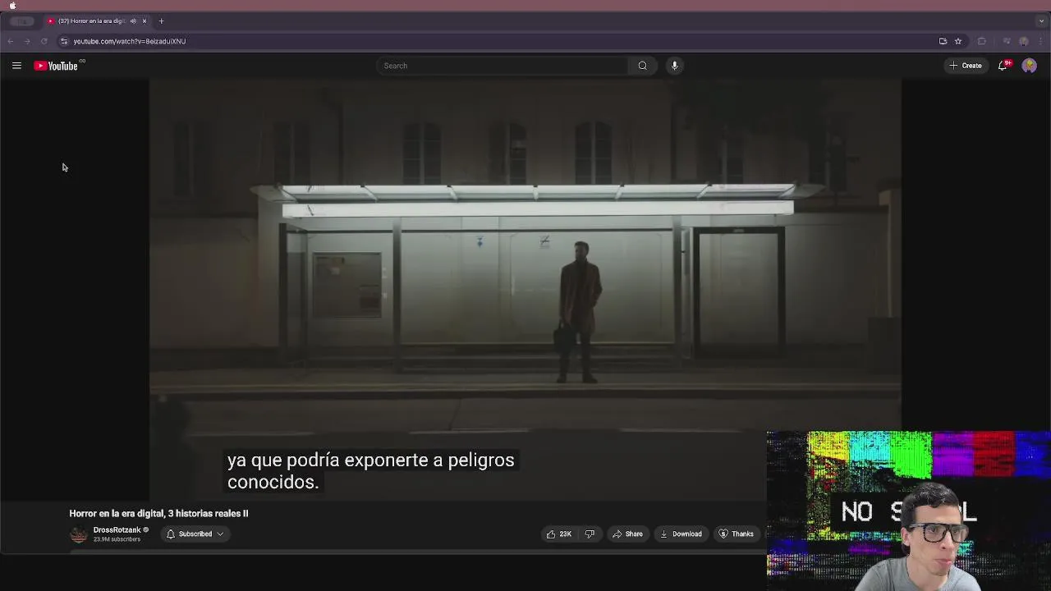Close the Horror en la era digital tab
Image resolution: width=1051 pixels, height=591 pixels.
point(145,21)
